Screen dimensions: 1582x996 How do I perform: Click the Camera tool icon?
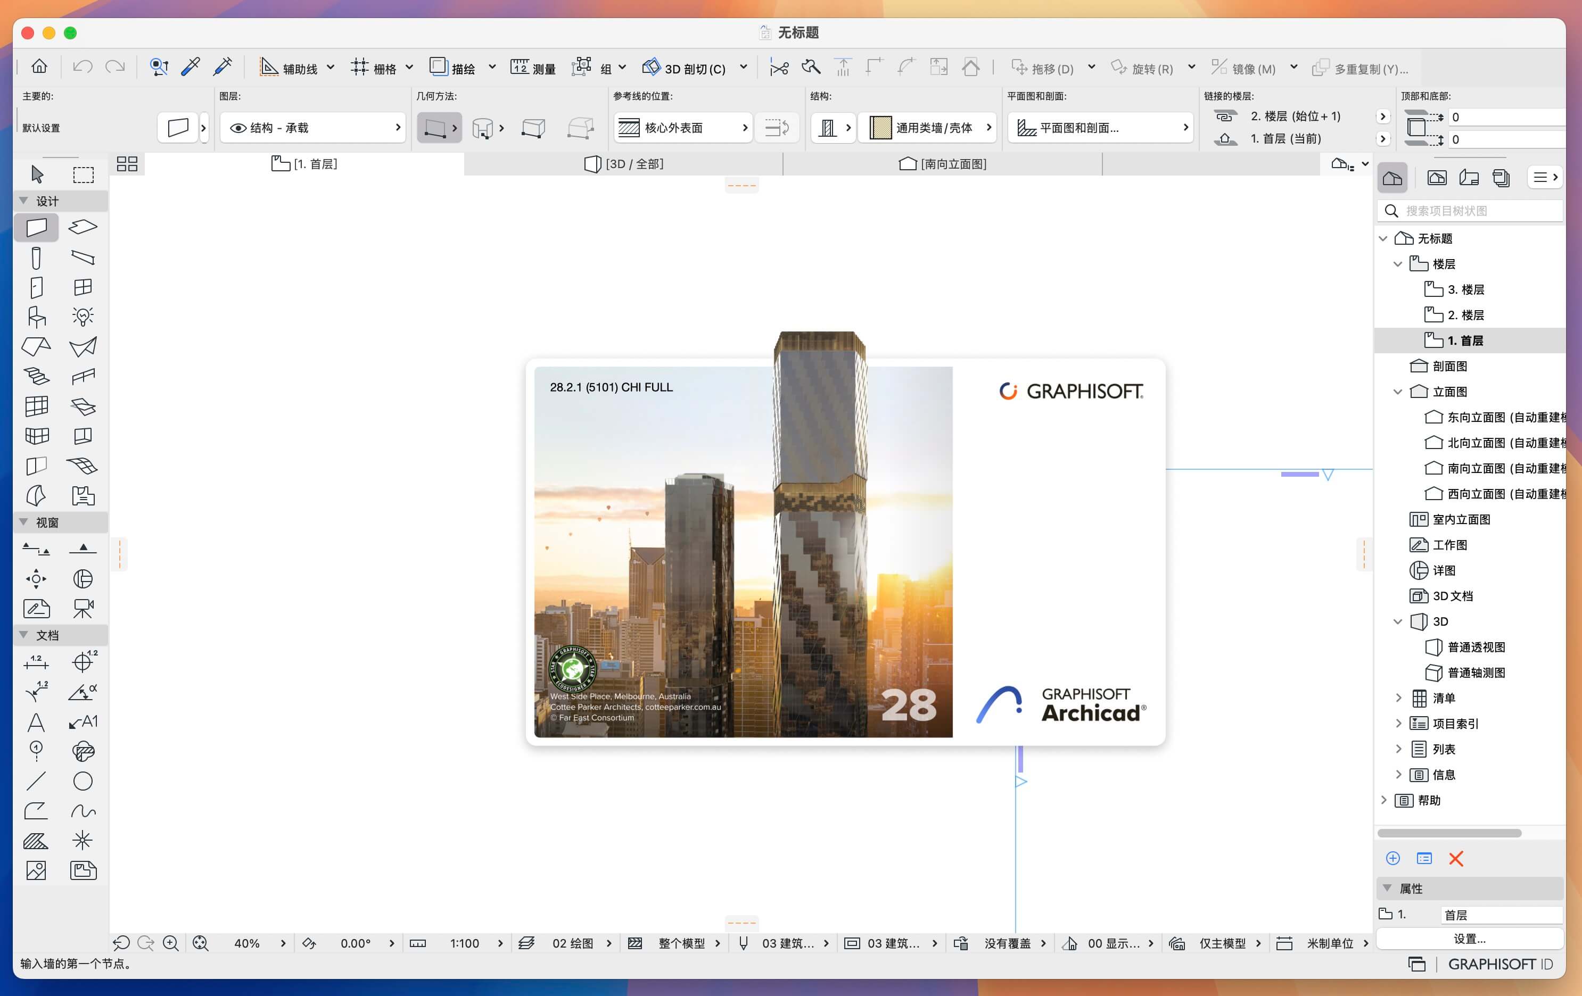pos(83,609)
